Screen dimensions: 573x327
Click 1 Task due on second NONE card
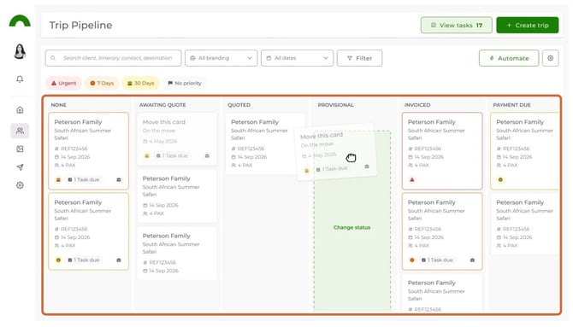[x=84, y=260]
